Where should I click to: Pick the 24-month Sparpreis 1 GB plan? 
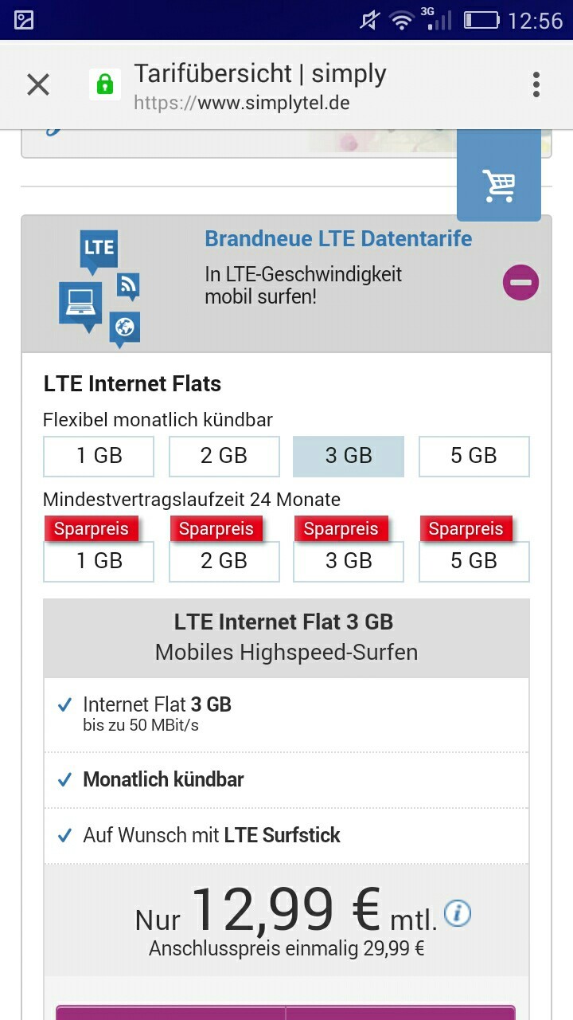99,561
